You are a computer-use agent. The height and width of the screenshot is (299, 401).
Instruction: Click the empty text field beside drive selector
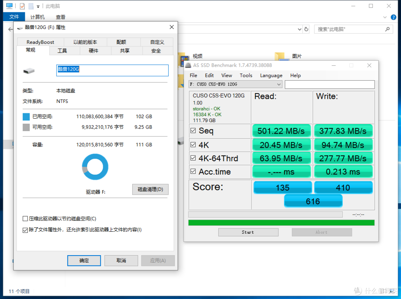[x=330, y=84]
